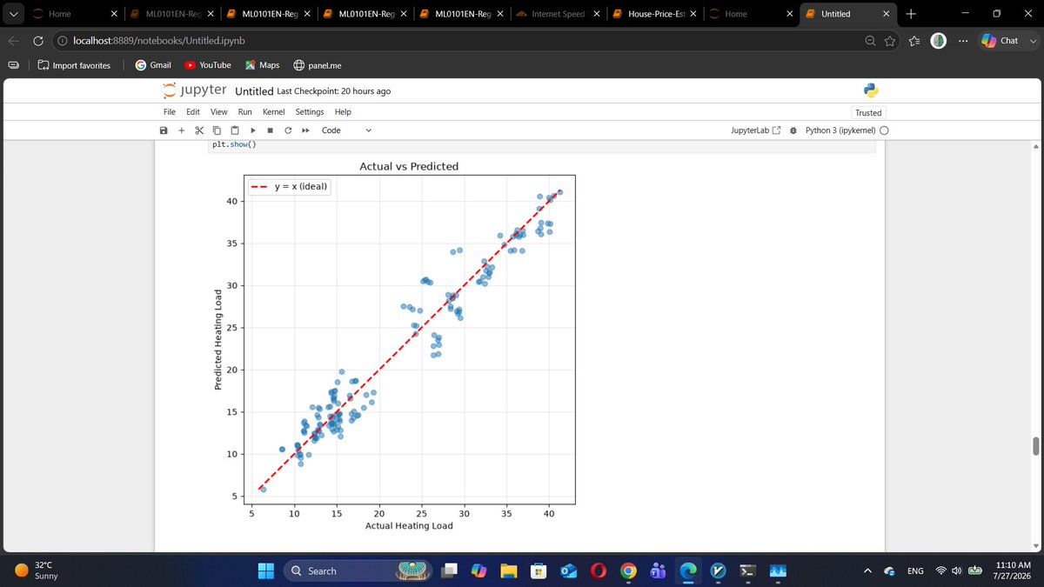Open the workspaces icon in the favorites bar

(12, 65)
